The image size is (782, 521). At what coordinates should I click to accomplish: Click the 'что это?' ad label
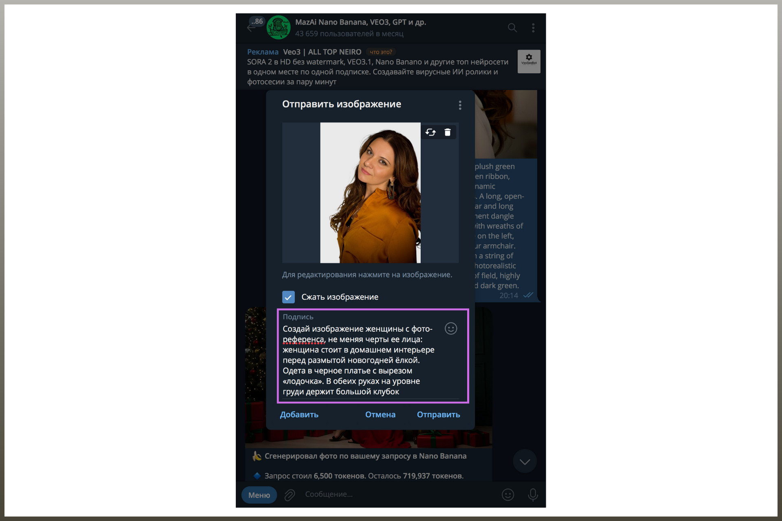380,52
